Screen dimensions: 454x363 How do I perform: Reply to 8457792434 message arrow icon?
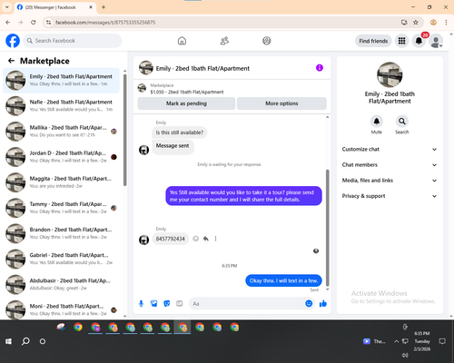(x=206, y=239)
